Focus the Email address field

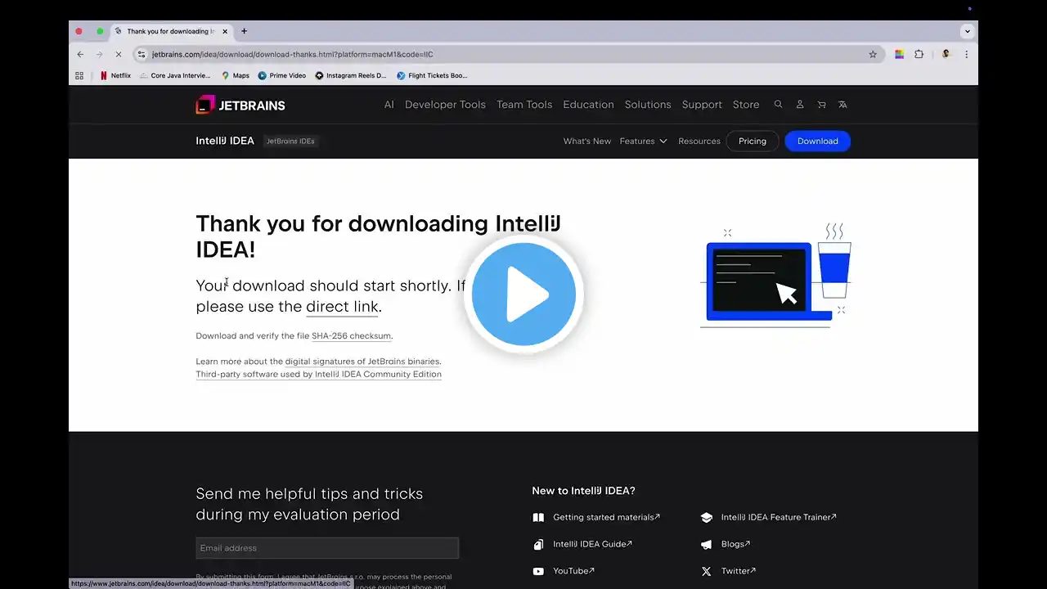tap(327, 548)
